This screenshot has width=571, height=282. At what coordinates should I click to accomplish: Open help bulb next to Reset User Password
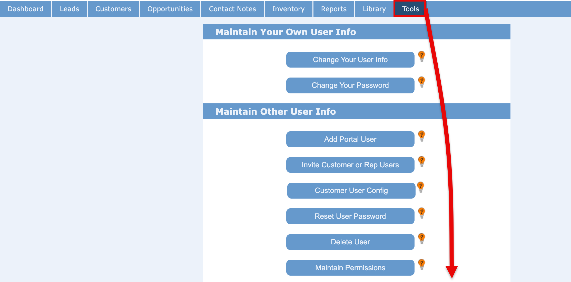(421, 213)
